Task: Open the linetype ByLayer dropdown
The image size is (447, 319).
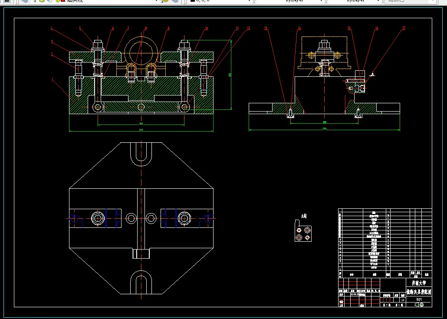Action: pyautogui.click(x=290, y=1)
